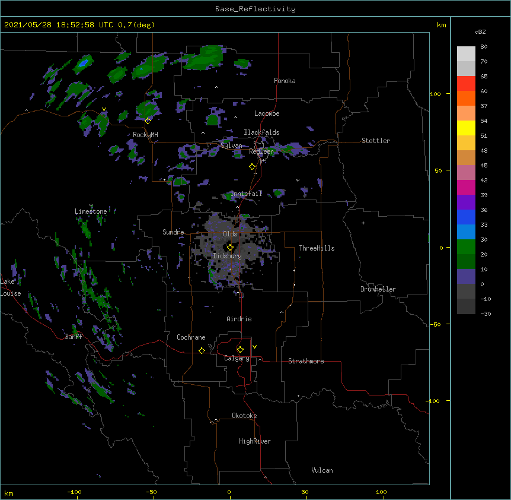
Task: Click the yellow diamond marker below Cochrane
Action: (x=202, y=350)
